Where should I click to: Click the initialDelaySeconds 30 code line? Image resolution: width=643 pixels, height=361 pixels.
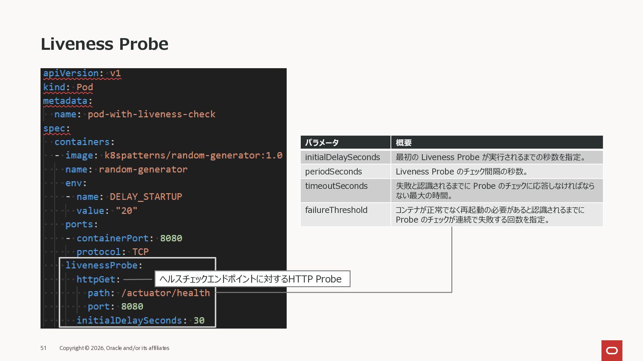[x=140, y=321]
